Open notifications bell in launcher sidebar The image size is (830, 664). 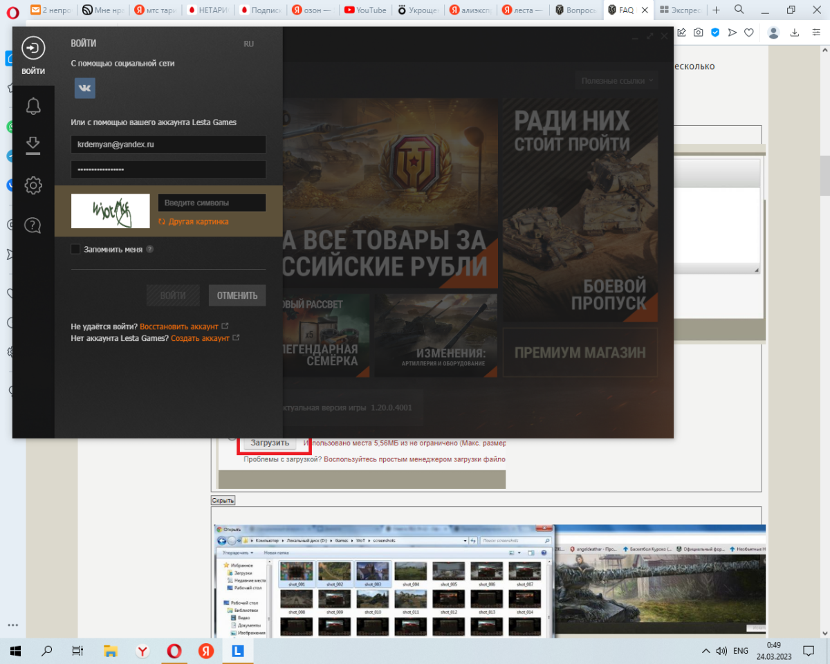[33, 106]
